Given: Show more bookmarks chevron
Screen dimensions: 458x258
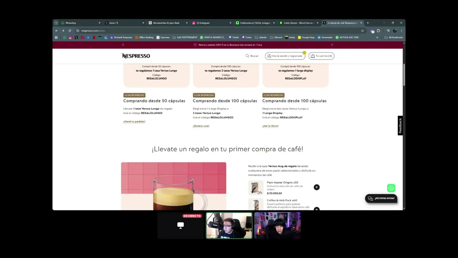Looking at the screenshot, I should click(x=377, y=37).
